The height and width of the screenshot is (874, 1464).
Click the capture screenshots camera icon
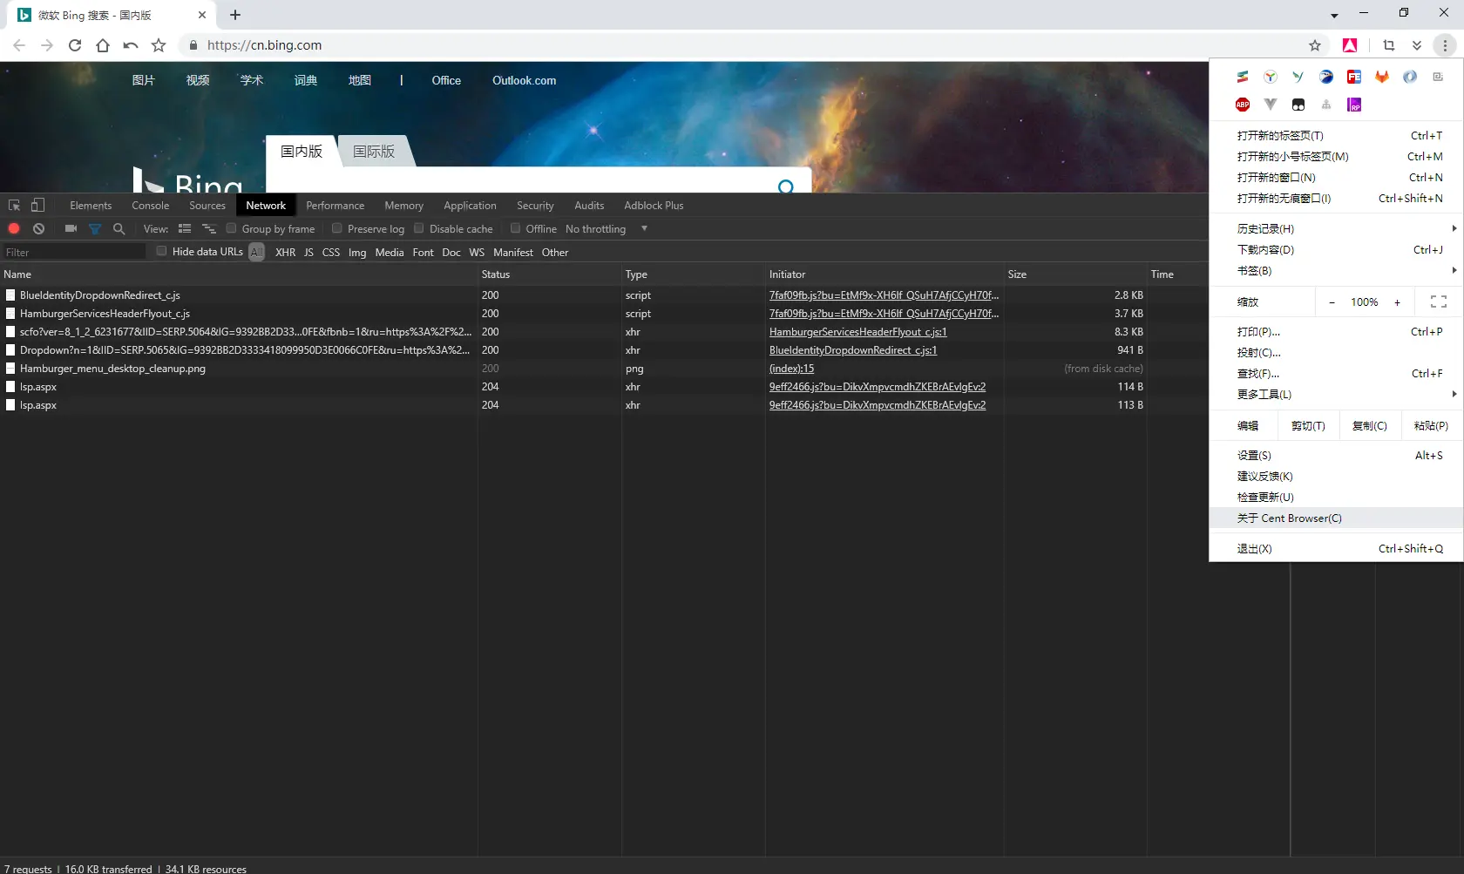[x=71, y=228]
